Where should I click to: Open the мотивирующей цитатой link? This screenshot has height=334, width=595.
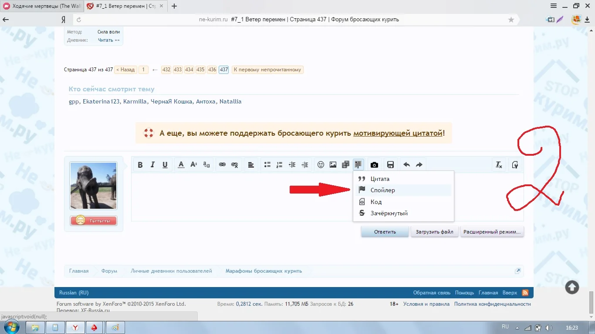coord(398,133)
